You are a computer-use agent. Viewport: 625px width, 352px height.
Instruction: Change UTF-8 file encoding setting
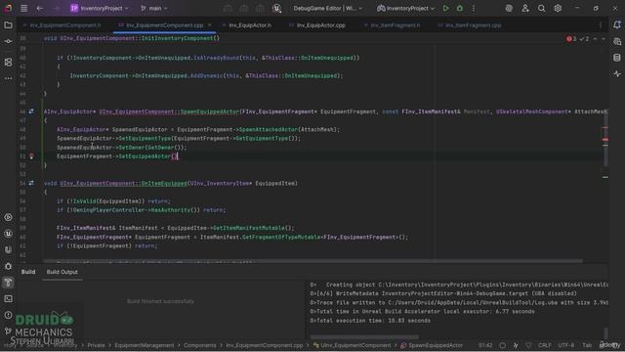[566, 345]
